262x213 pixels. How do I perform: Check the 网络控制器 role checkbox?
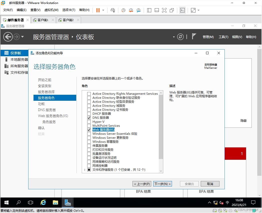pyautogui.click(x=89, y=166)
